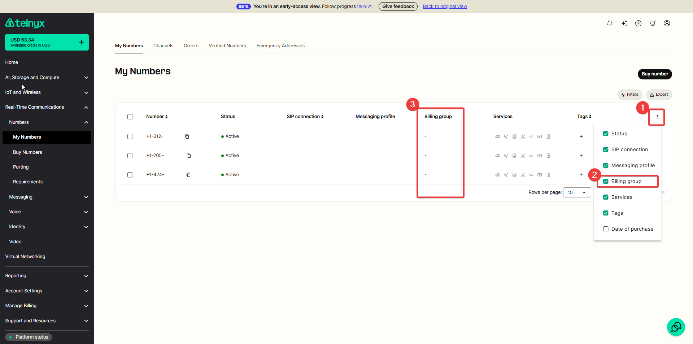Enable the Date of purchase column
The width and height of the screenshot is (693, 344).
point(606,229)
